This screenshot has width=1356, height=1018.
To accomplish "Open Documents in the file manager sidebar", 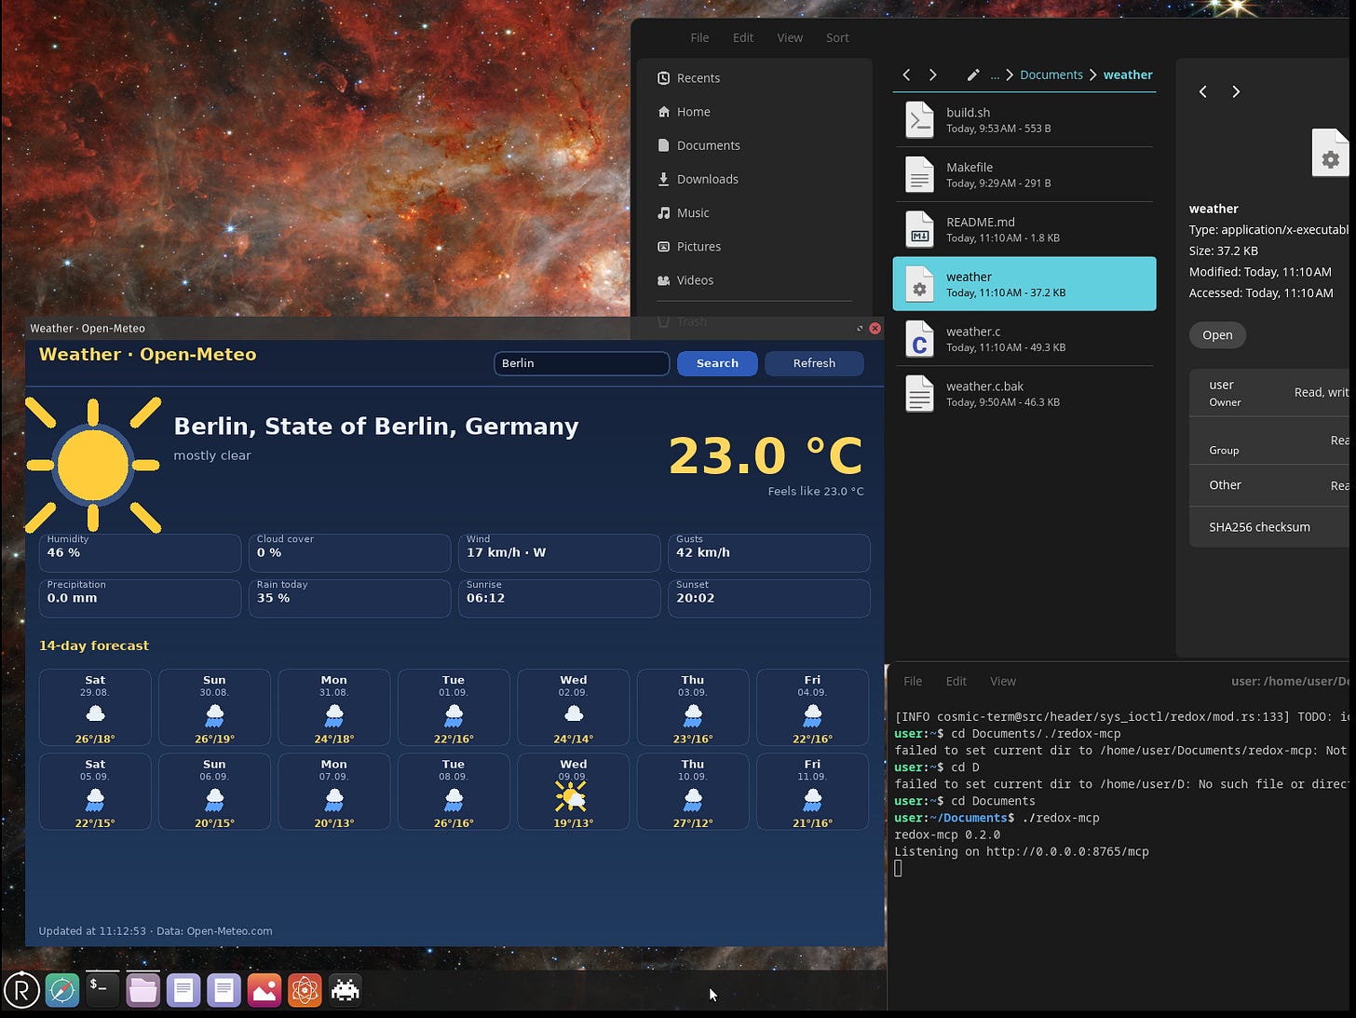I will (x=754, y=145).
